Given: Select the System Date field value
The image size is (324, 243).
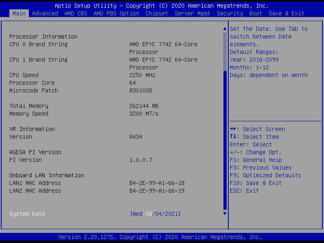Looking at the screenshot, I should coord(155,214).
